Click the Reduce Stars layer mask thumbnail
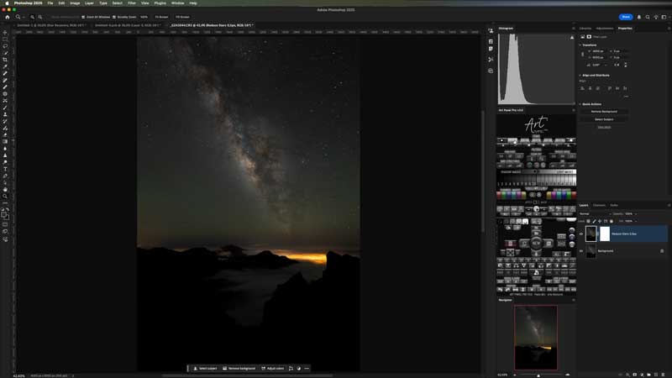The height and width of the screenshot is (378, 672). (603, 234)
